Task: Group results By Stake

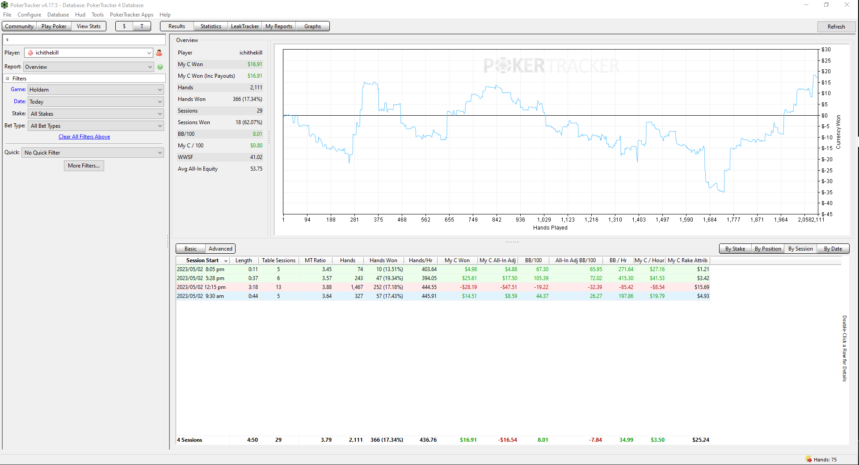Action: (x=735, y=249)
